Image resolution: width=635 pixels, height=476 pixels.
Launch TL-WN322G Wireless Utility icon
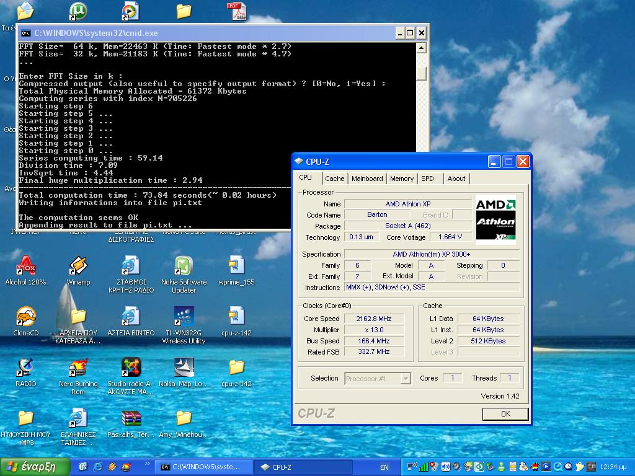point(184,316)
